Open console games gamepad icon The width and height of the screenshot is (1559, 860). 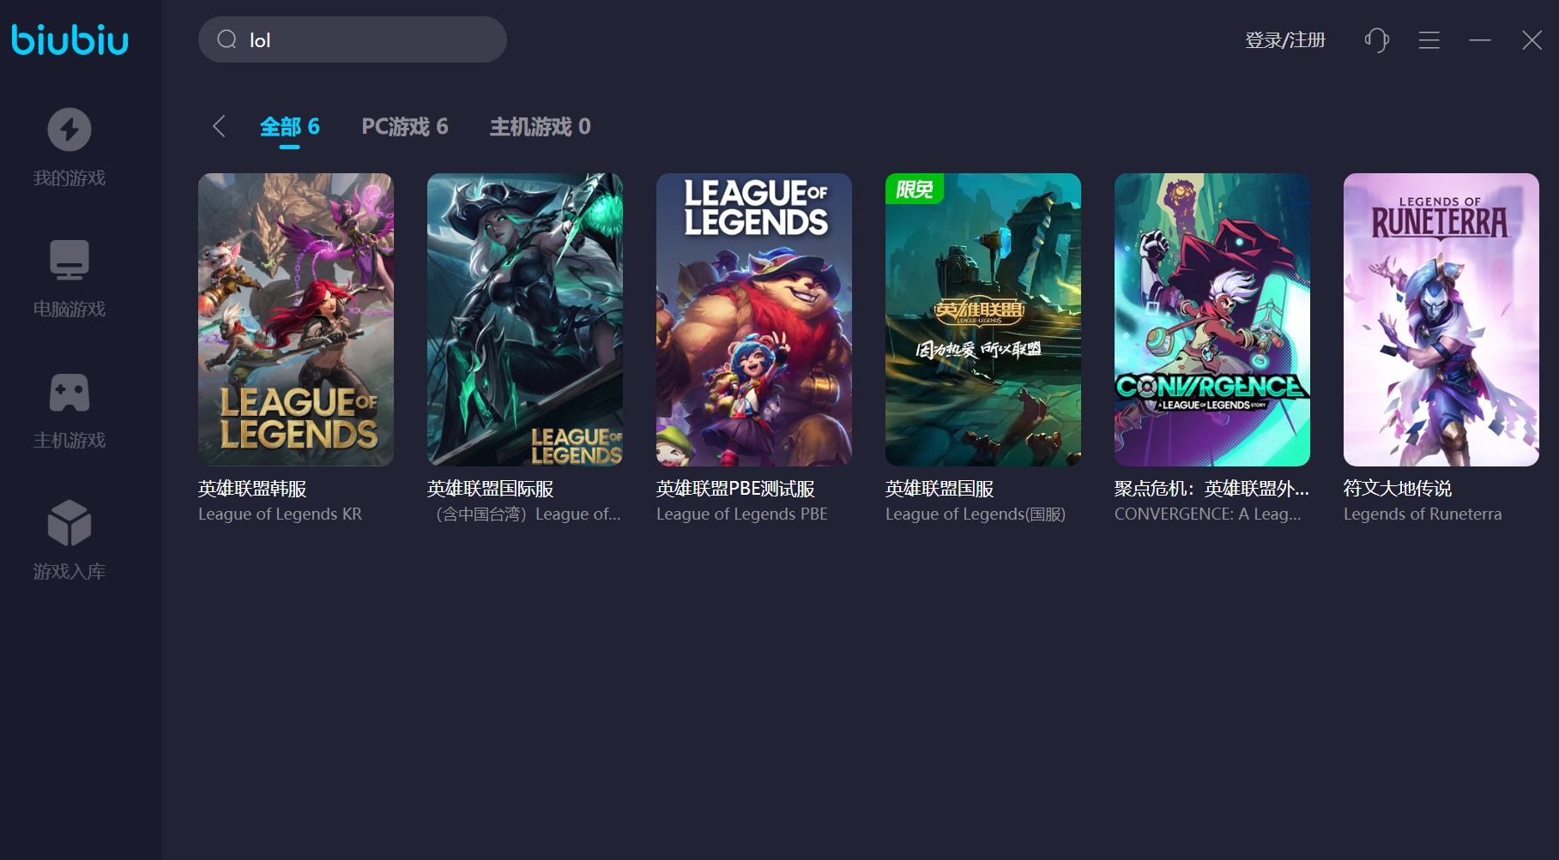(69, 393)
